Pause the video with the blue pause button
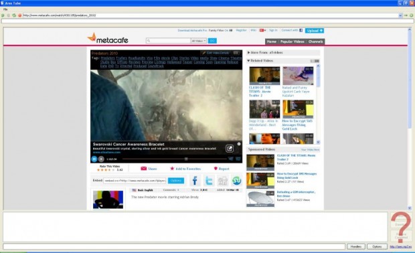 (94, 159)
